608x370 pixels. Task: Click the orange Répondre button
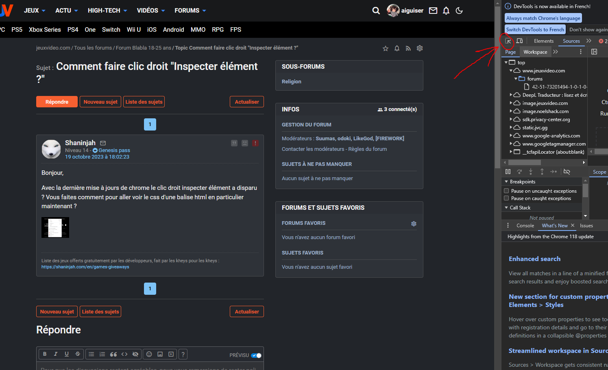(57, 102)
